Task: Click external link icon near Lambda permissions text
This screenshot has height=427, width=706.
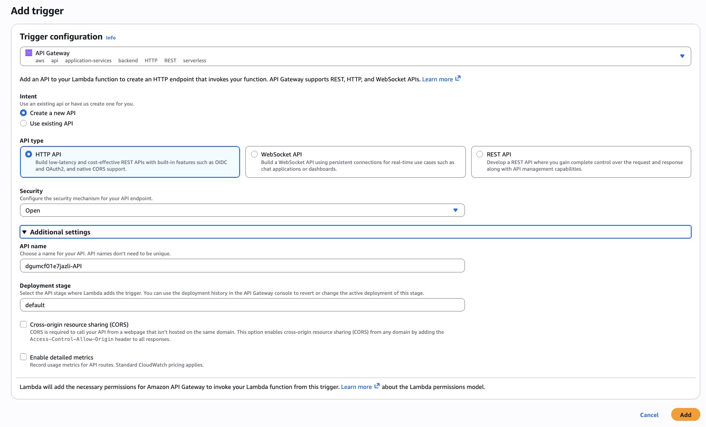Action: pyautogui.click(x=377, y=386)
